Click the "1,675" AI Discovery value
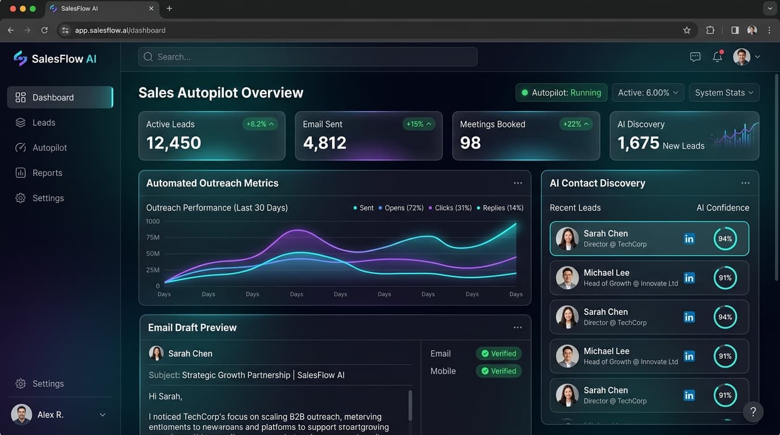Viewport: 780px width, 435px height. (638, 143)
